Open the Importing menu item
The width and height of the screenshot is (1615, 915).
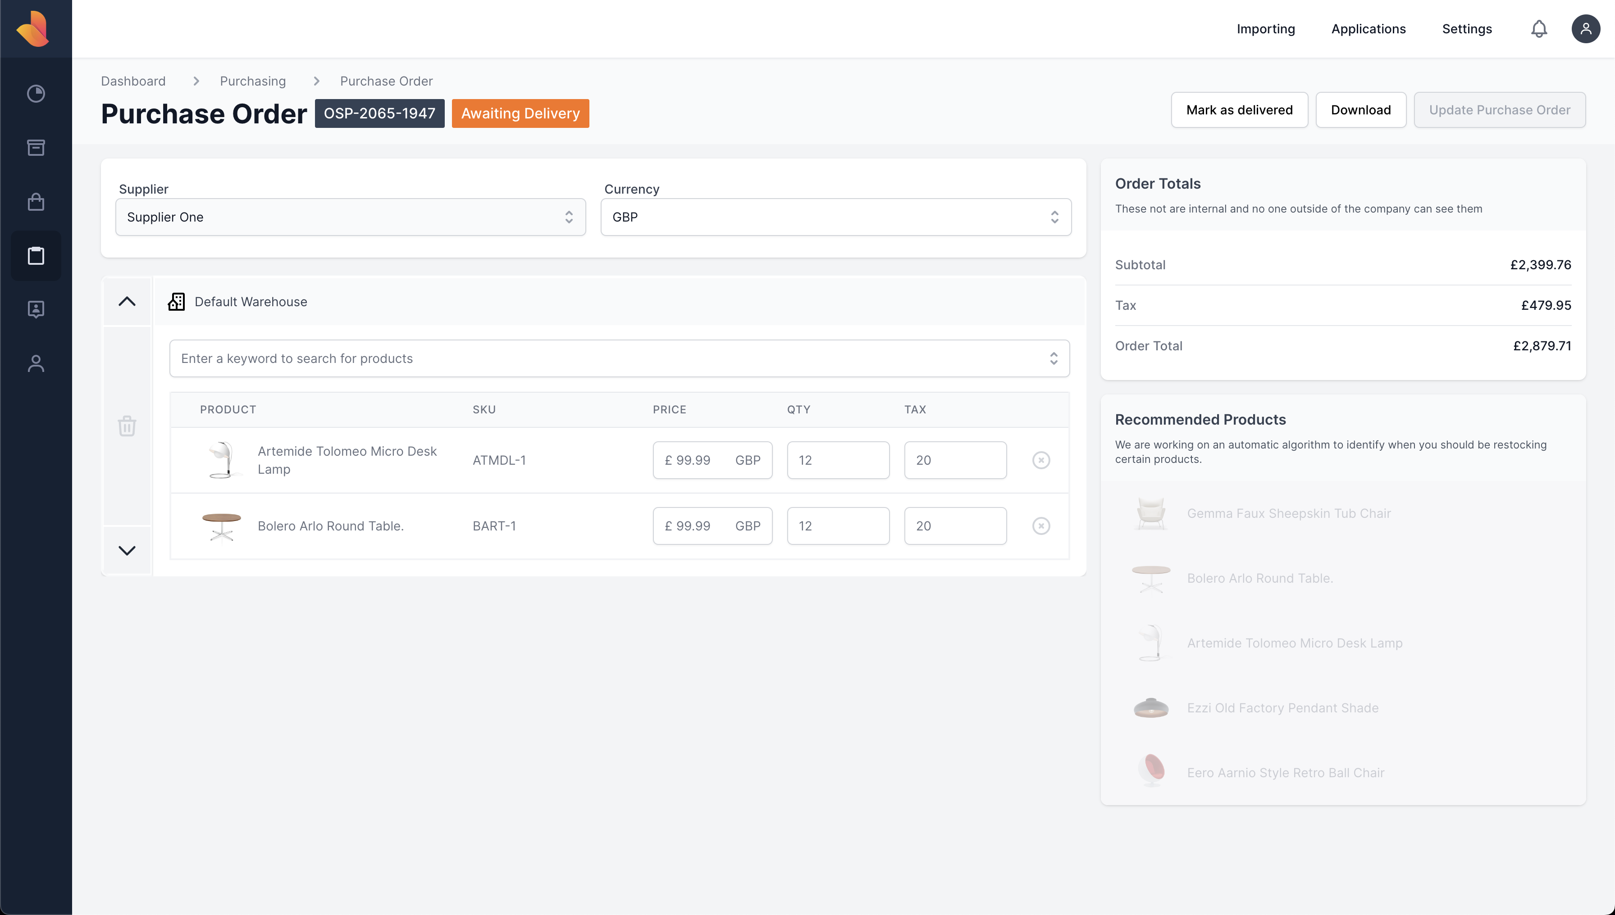[x=1265, y=29]
